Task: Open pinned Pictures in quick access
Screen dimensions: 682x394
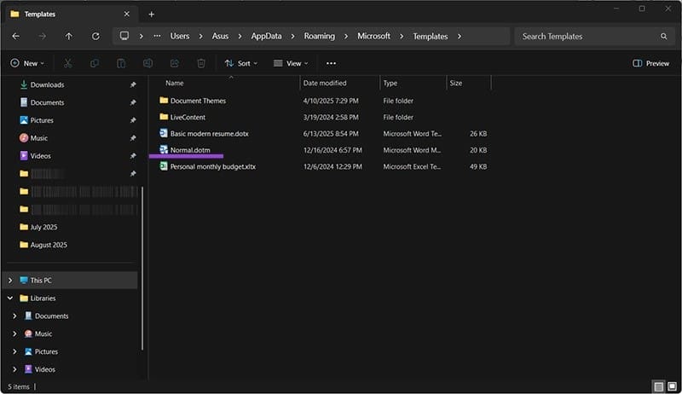Action: click(x=42, y=120)
